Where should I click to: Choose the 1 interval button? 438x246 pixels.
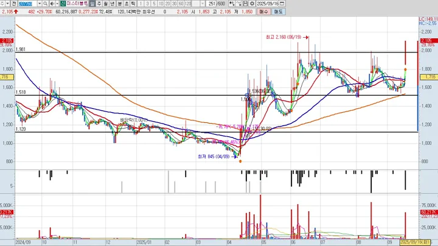pyautogui.click(x=141, y=4)
